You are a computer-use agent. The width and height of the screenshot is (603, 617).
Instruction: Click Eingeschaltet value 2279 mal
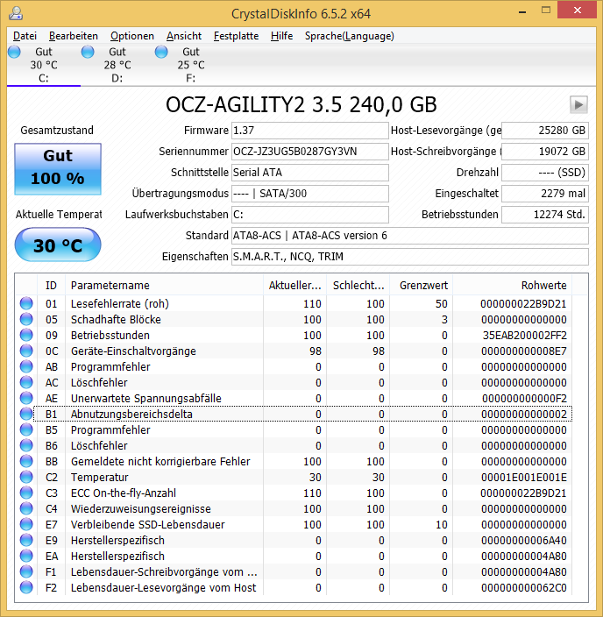pyautogui.click(x=545, y=194)
